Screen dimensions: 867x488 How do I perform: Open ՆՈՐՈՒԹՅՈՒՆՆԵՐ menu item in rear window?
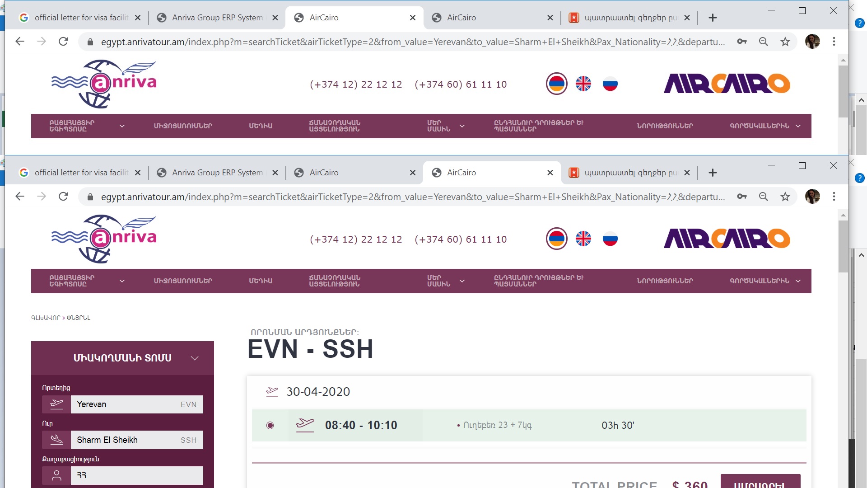(665, 126)
